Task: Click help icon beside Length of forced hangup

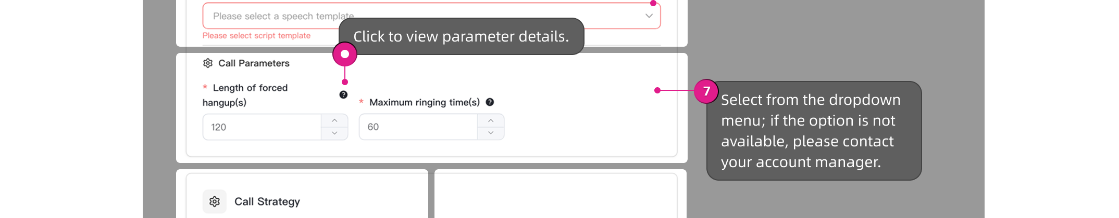Action: click(x=343, y=94)
